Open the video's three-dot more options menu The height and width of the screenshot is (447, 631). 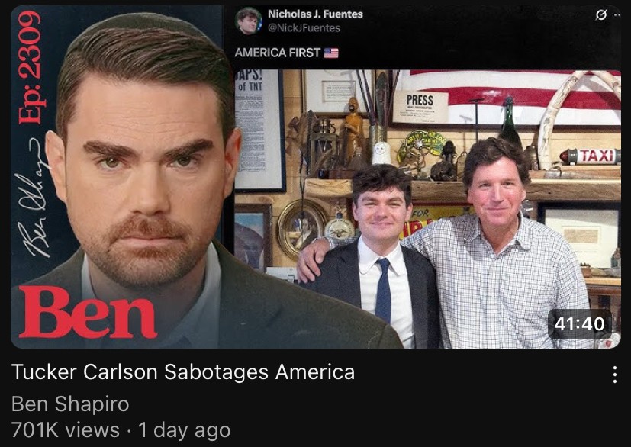pyautogui.click(x=614, y=375)
